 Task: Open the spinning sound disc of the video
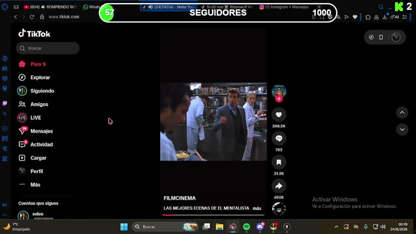(279, 209)
